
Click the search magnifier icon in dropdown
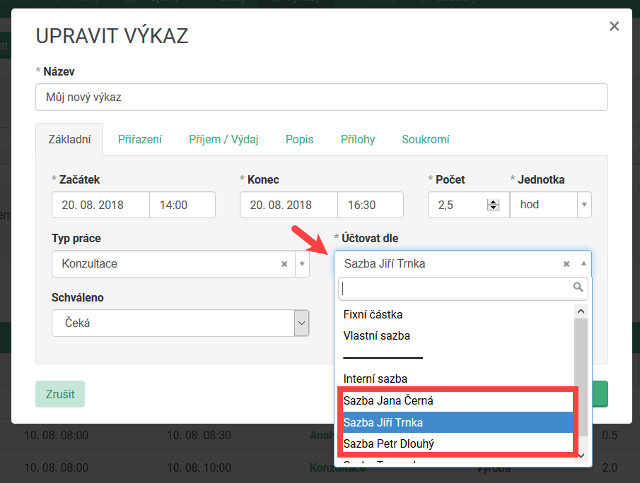[578, 287]
